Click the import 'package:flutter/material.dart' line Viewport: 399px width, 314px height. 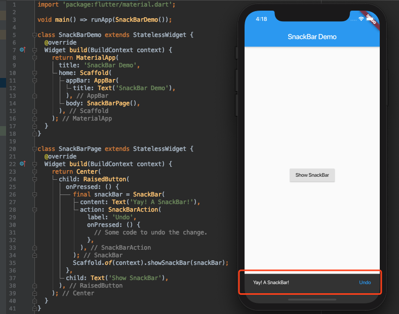pyautogui.click(x=106, y=5)
